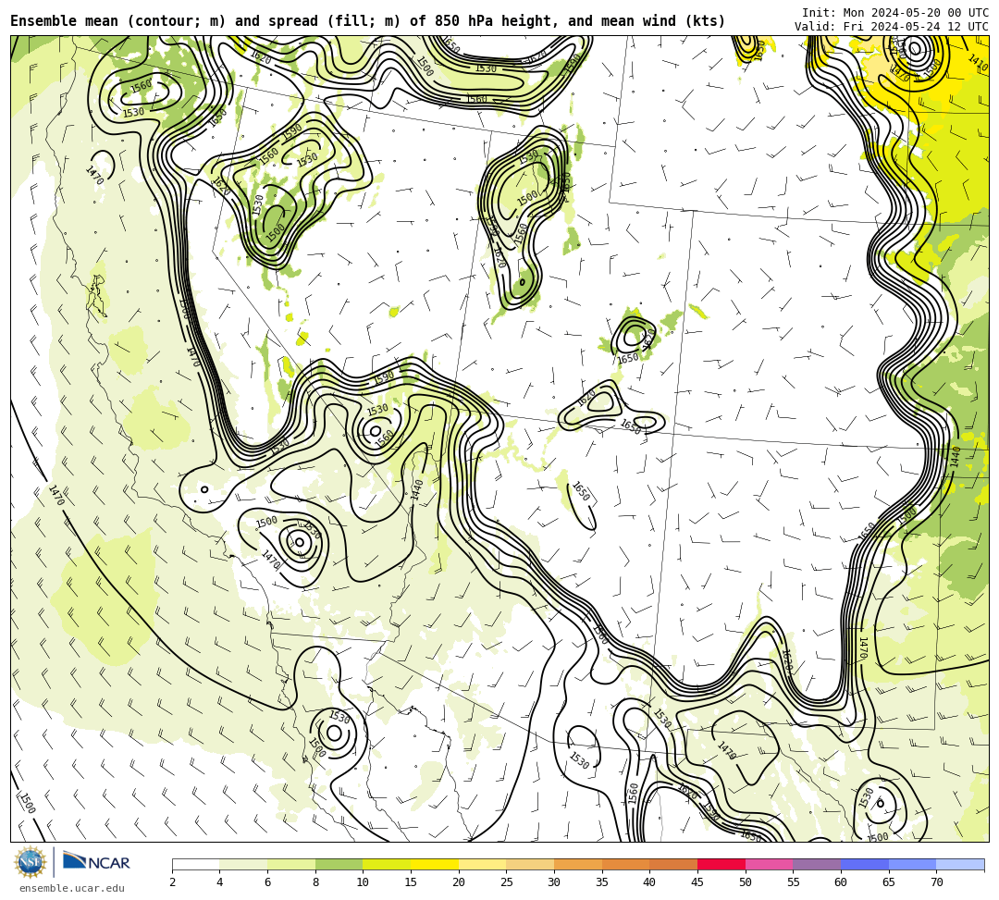999x900 pixels.
Task: Click the pink 50-55 m swatch
Action: coord(769,864)
